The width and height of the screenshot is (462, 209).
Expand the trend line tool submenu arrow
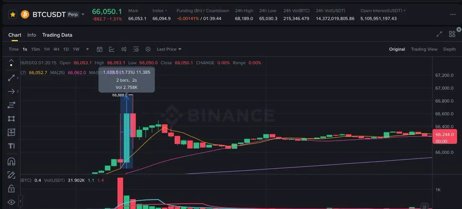18,78
